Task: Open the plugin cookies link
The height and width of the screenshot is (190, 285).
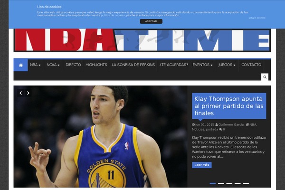Action: click(x=257, y=18)
